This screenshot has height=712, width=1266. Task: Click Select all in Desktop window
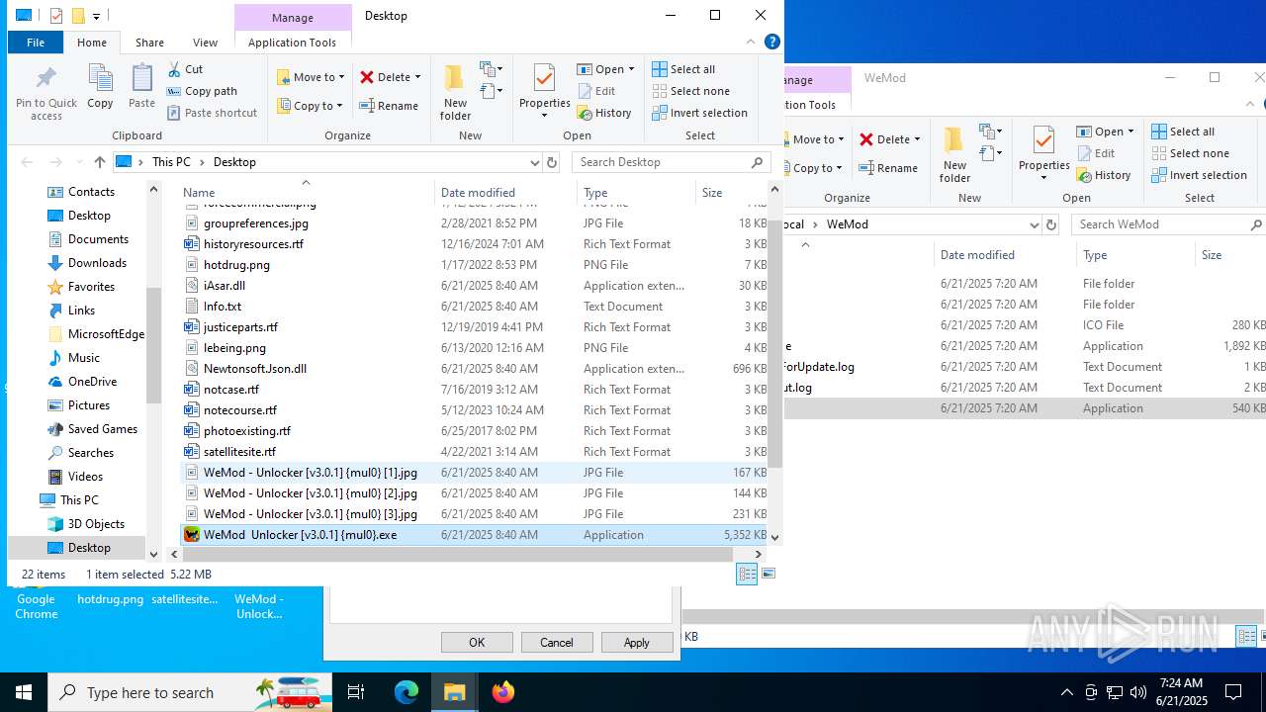point(683,69)
